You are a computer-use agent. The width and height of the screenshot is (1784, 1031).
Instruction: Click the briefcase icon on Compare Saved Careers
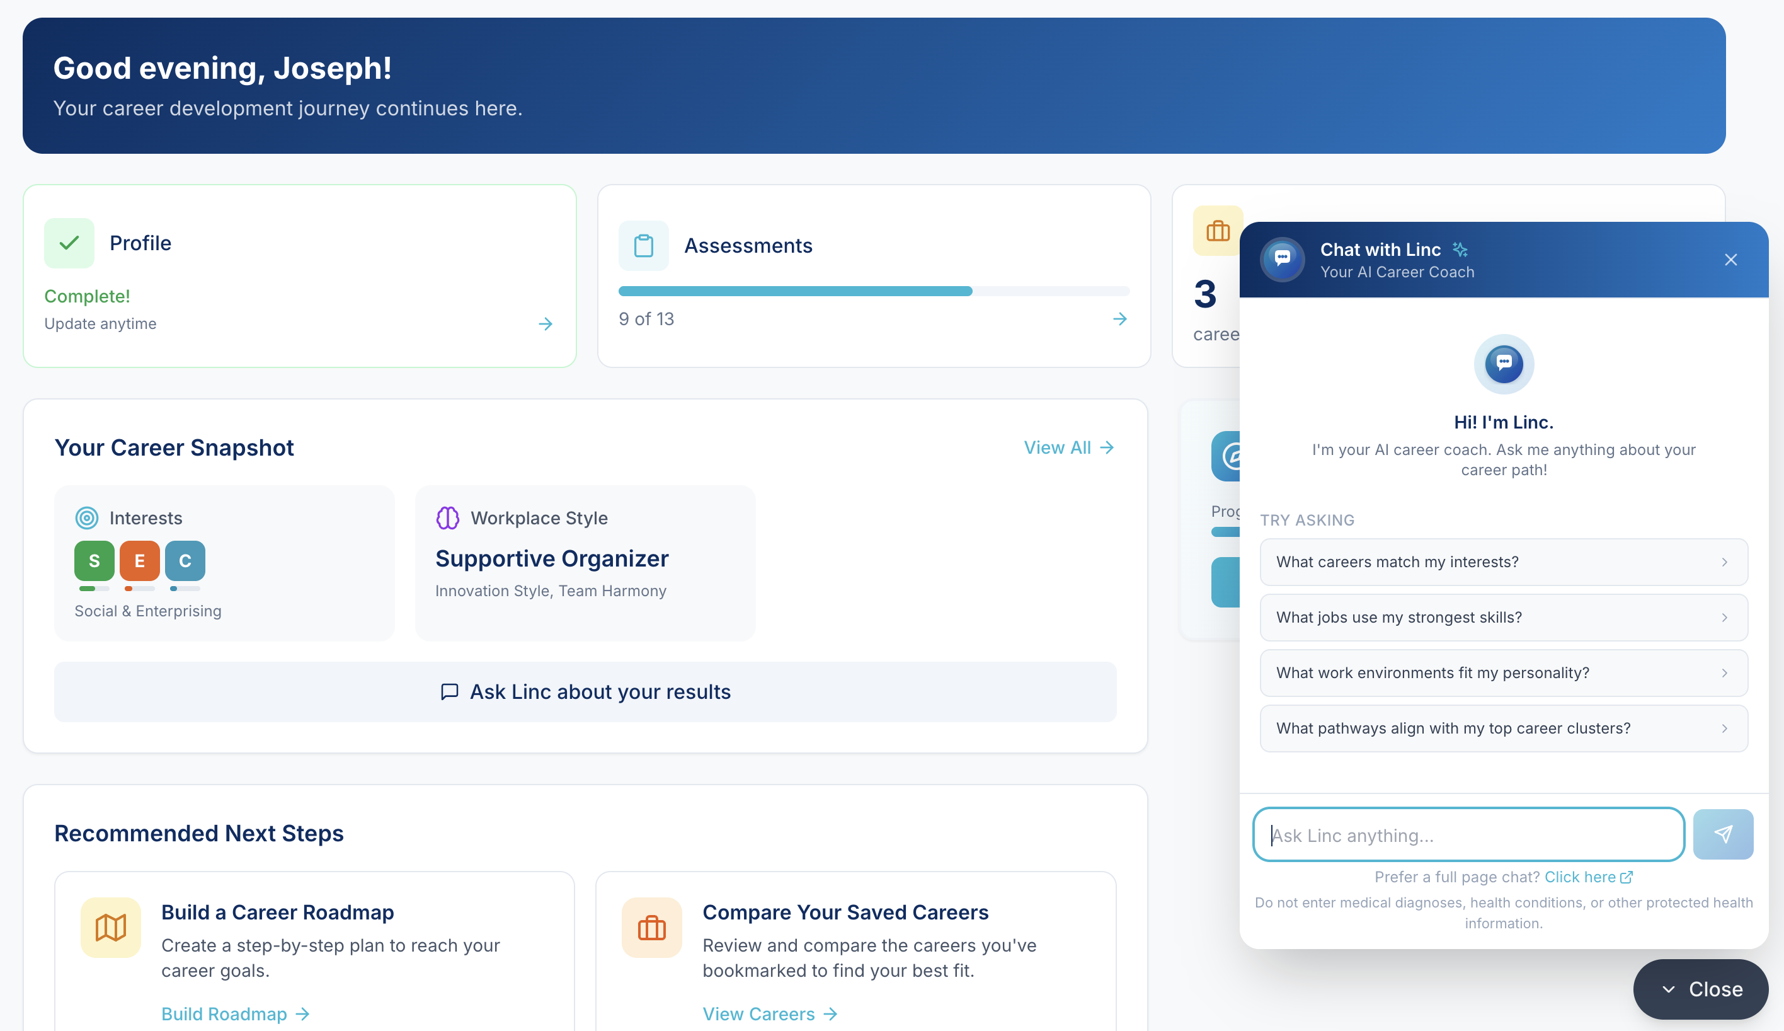click(x=651, y=928)
